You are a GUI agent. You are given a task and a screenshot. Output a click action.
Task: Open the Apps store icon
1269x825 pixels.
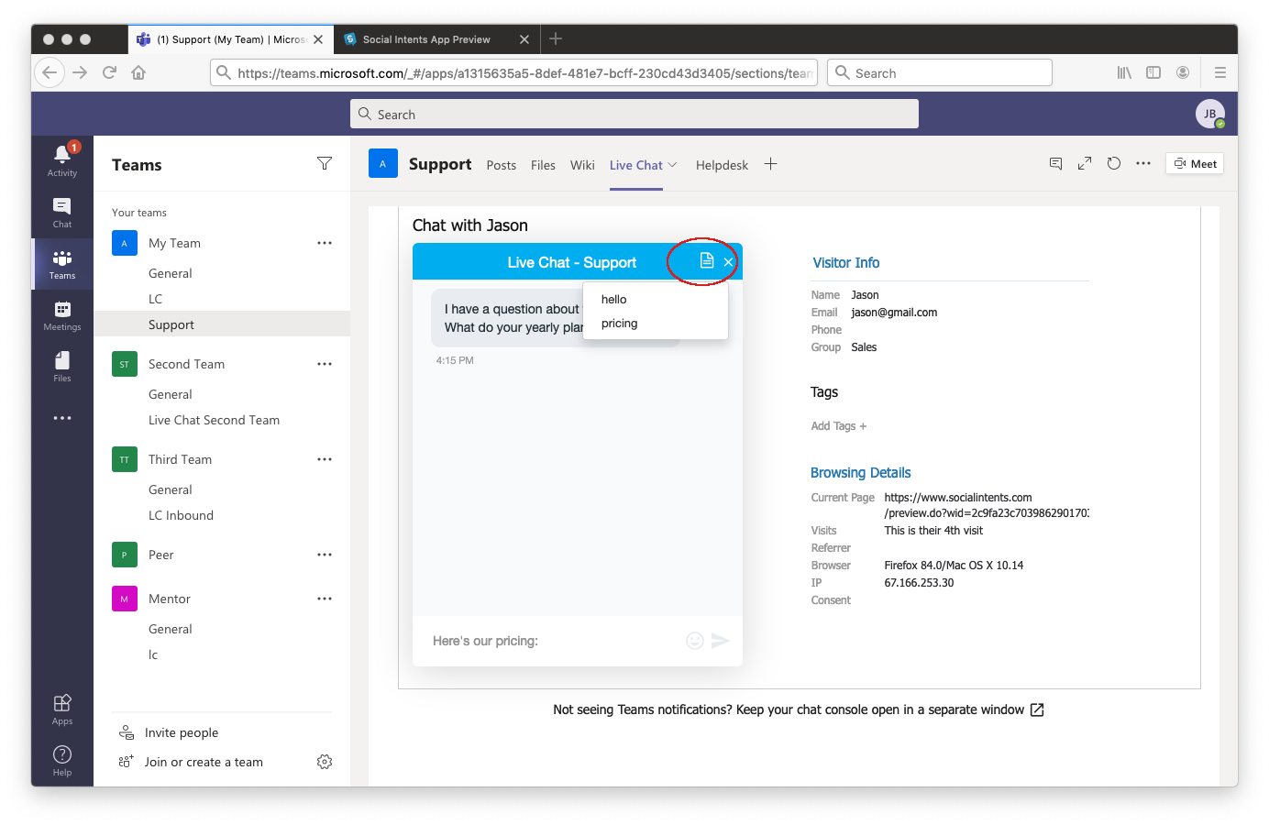(62, 709)
